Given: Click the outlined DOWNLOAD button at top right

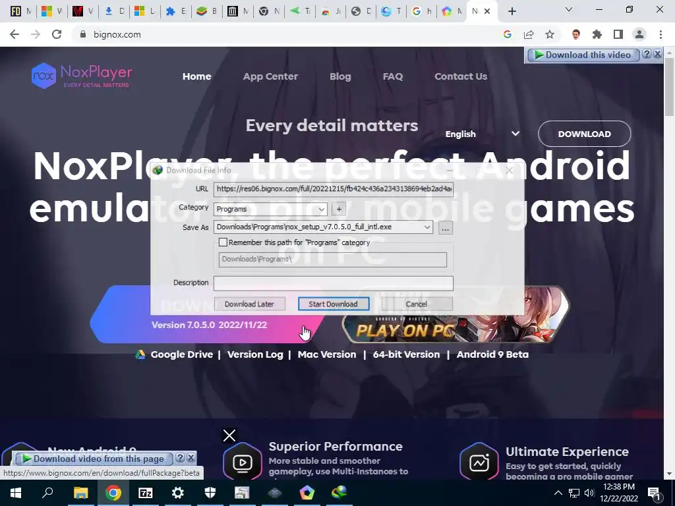Looking at the screenshot, I should click(x=584, y=134).
